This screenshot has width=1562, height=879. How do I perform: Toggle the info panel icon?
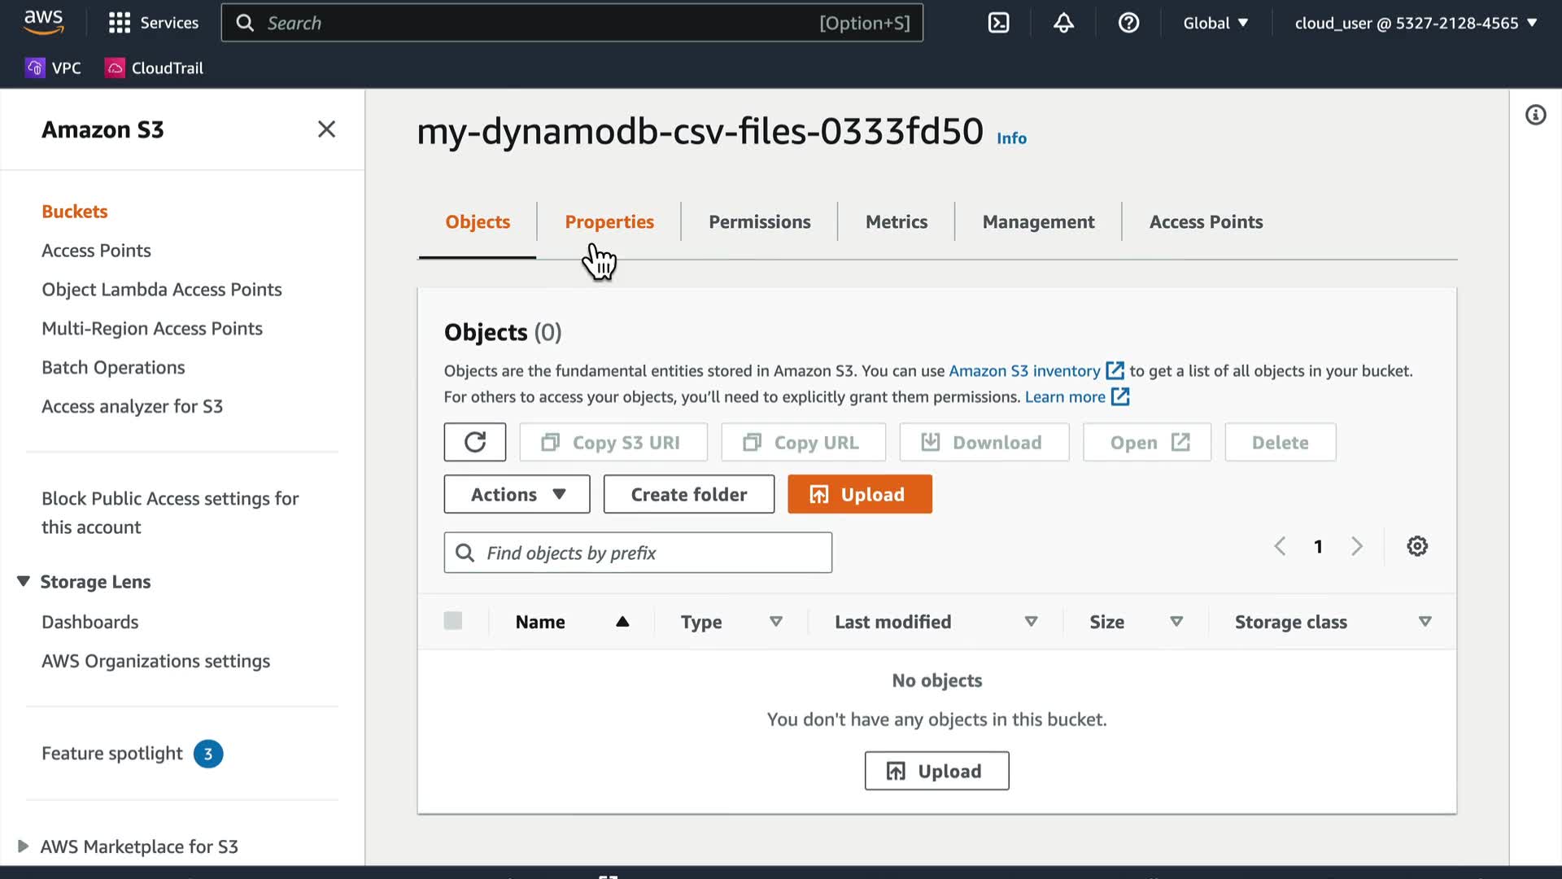click(1535, 116)
